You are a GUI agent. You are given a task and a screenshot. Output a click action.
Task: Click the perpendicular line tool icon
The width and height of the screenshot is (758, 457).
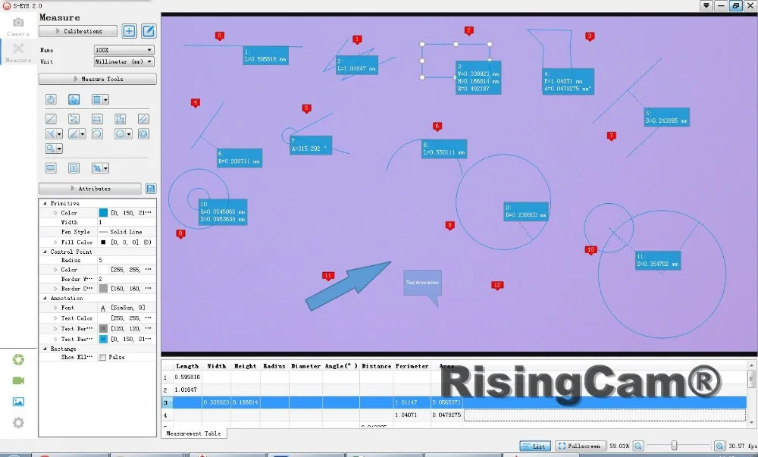[50, 134]
